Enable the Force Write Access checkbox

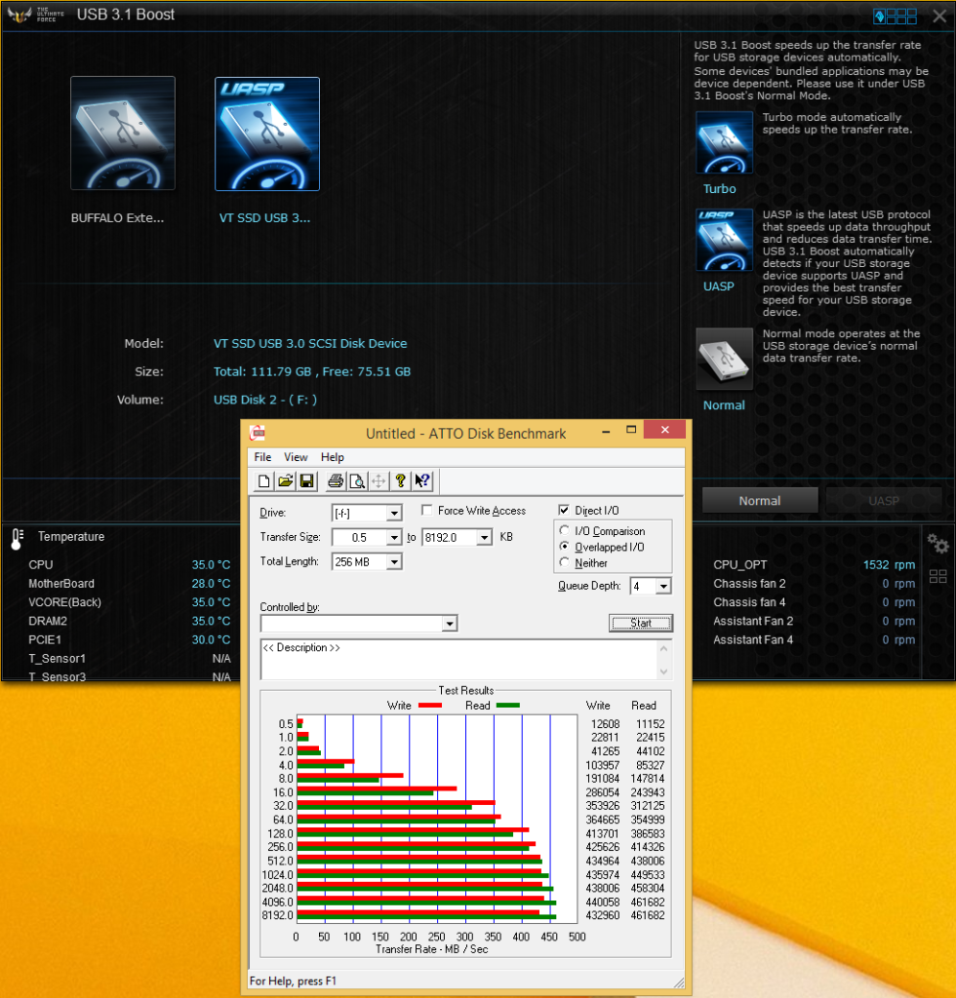coord(427,510)
